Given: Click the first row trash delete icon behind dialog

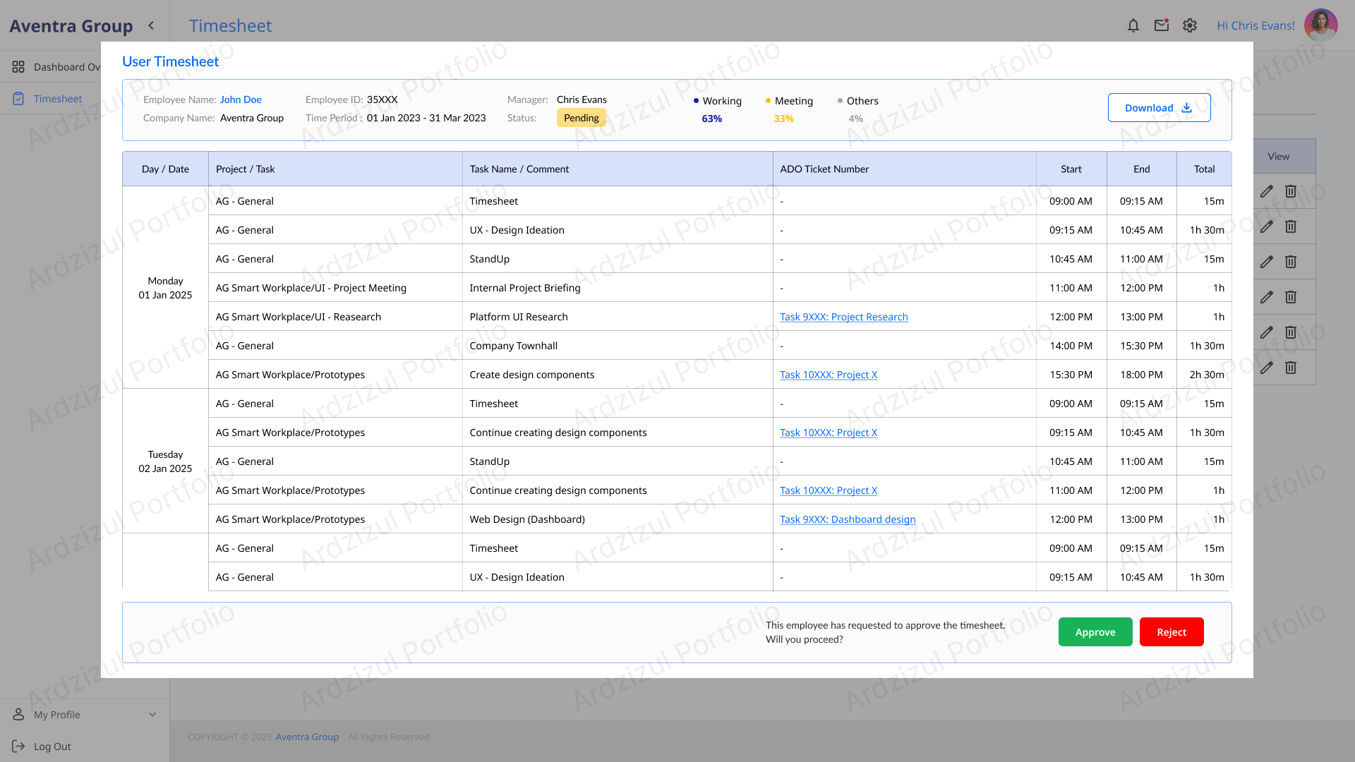Looking at the screenshot, I should click(x=1291, y=191).
